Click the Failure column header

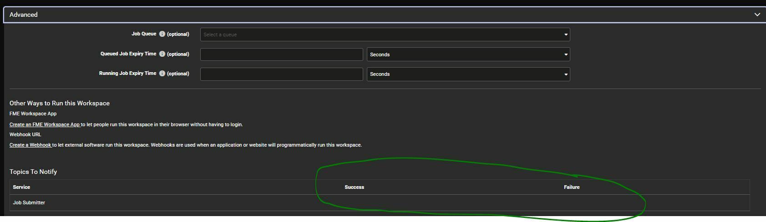[x=572, y=187]
